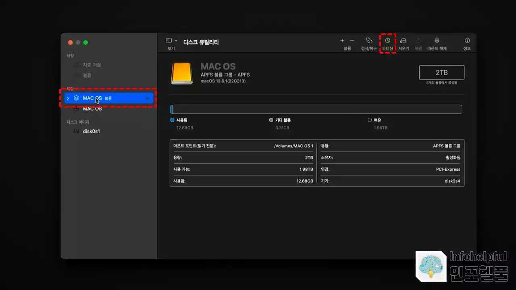516x290 pixels.
Task: Click the large yellow external drive icon
Action: [x=182, y=73]
